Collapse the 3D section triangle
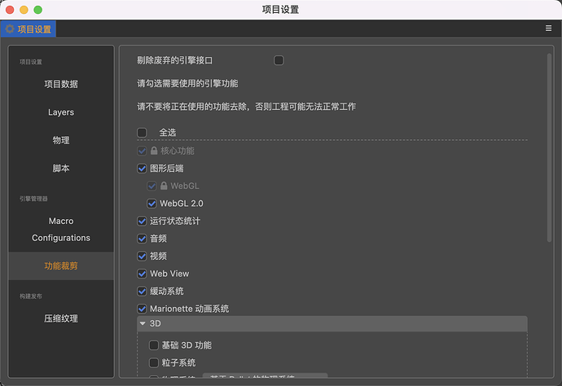The width and height of the screenshot is (562, 386). coord(143,323)
